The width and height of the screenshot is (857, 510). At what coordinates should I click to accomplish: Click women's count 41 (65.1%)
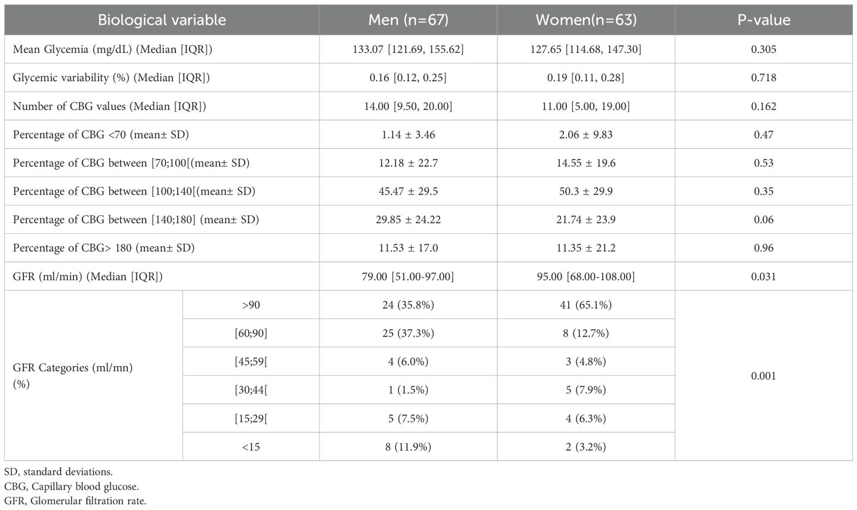[586, 305]
